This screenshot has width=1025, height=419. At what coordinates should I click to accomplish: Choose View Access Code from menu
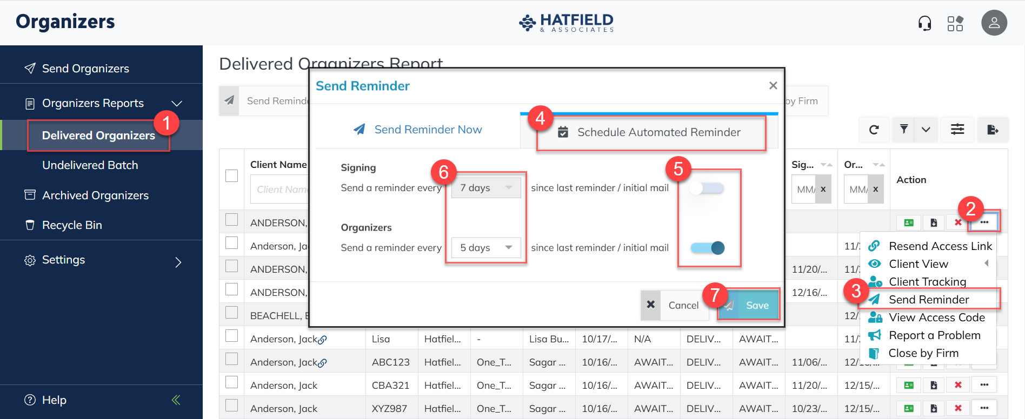tap(927, 317)
